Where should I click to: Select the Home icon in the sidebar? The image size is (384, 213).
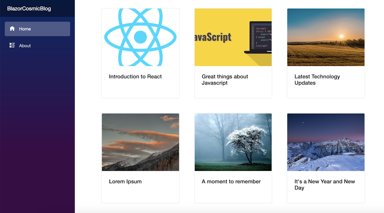(12, 29)
